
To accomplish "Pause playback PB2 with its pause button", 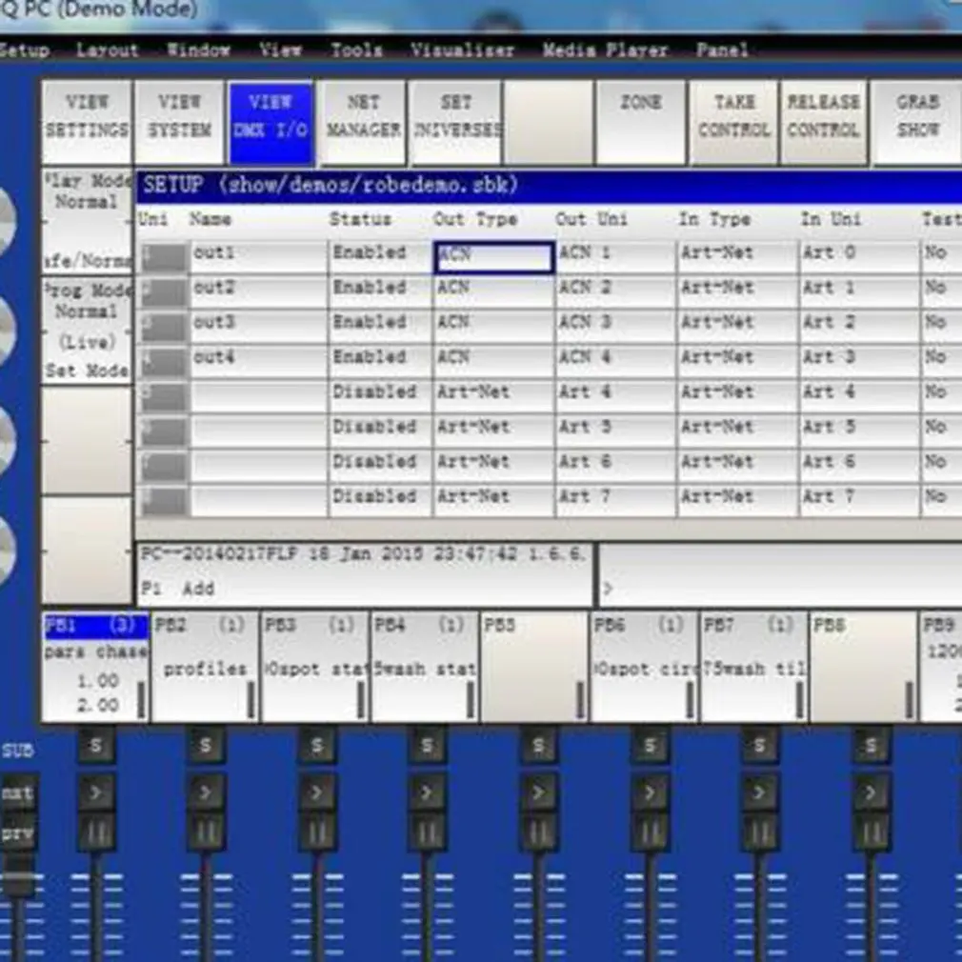I will click(x=206, y=833).
